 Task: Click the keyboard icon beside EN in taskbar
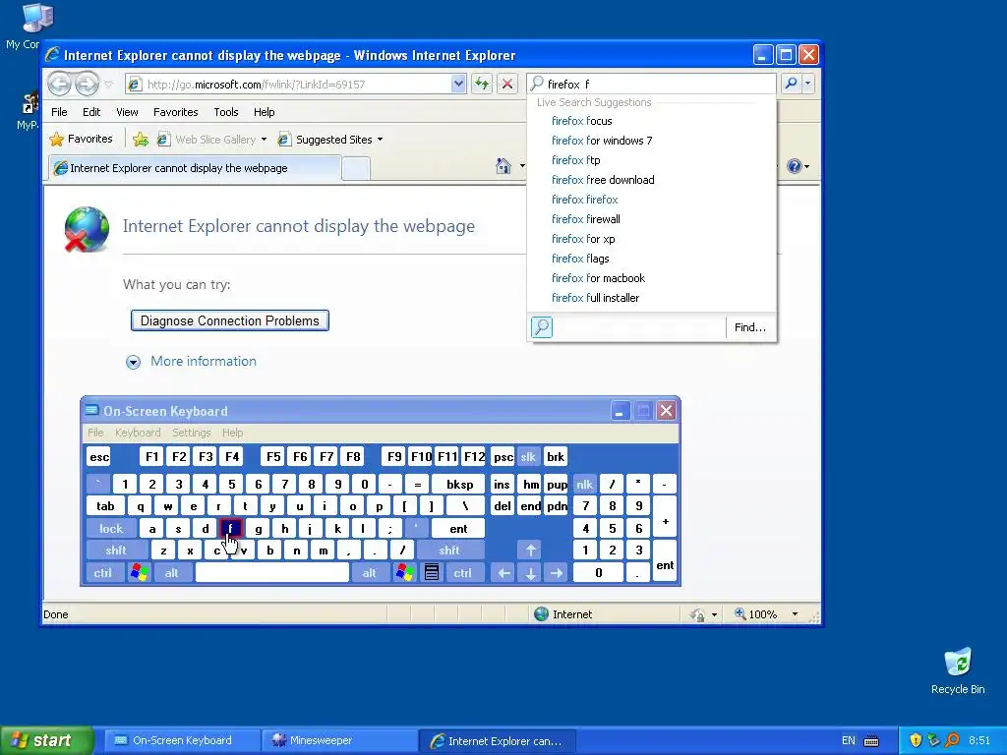tap(871, 741)
